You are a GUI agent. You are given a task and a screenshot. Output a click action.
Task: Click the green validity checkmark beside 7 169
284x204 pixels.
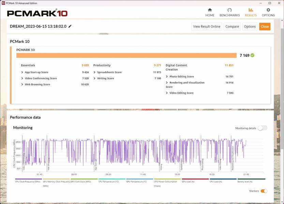(252, 55)
